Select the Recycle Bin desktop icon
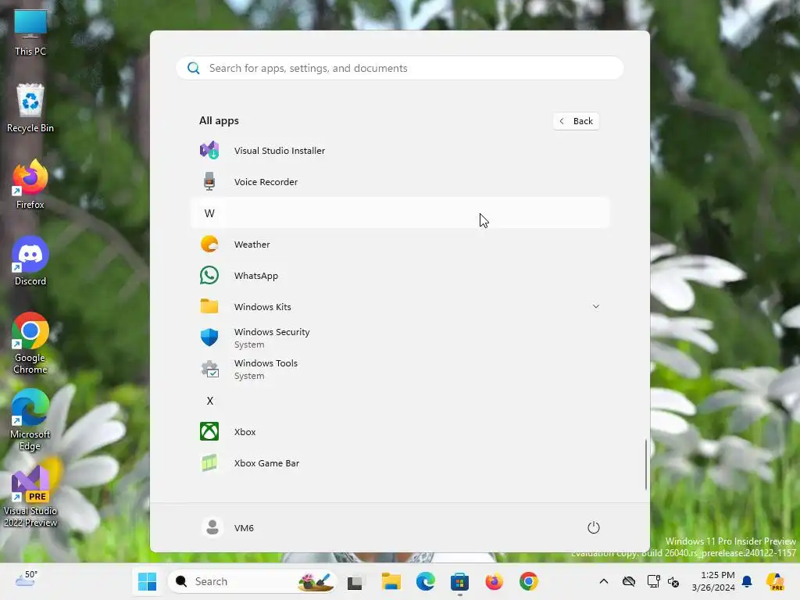This screenshot has height=600, width=800. pos(30,109)
